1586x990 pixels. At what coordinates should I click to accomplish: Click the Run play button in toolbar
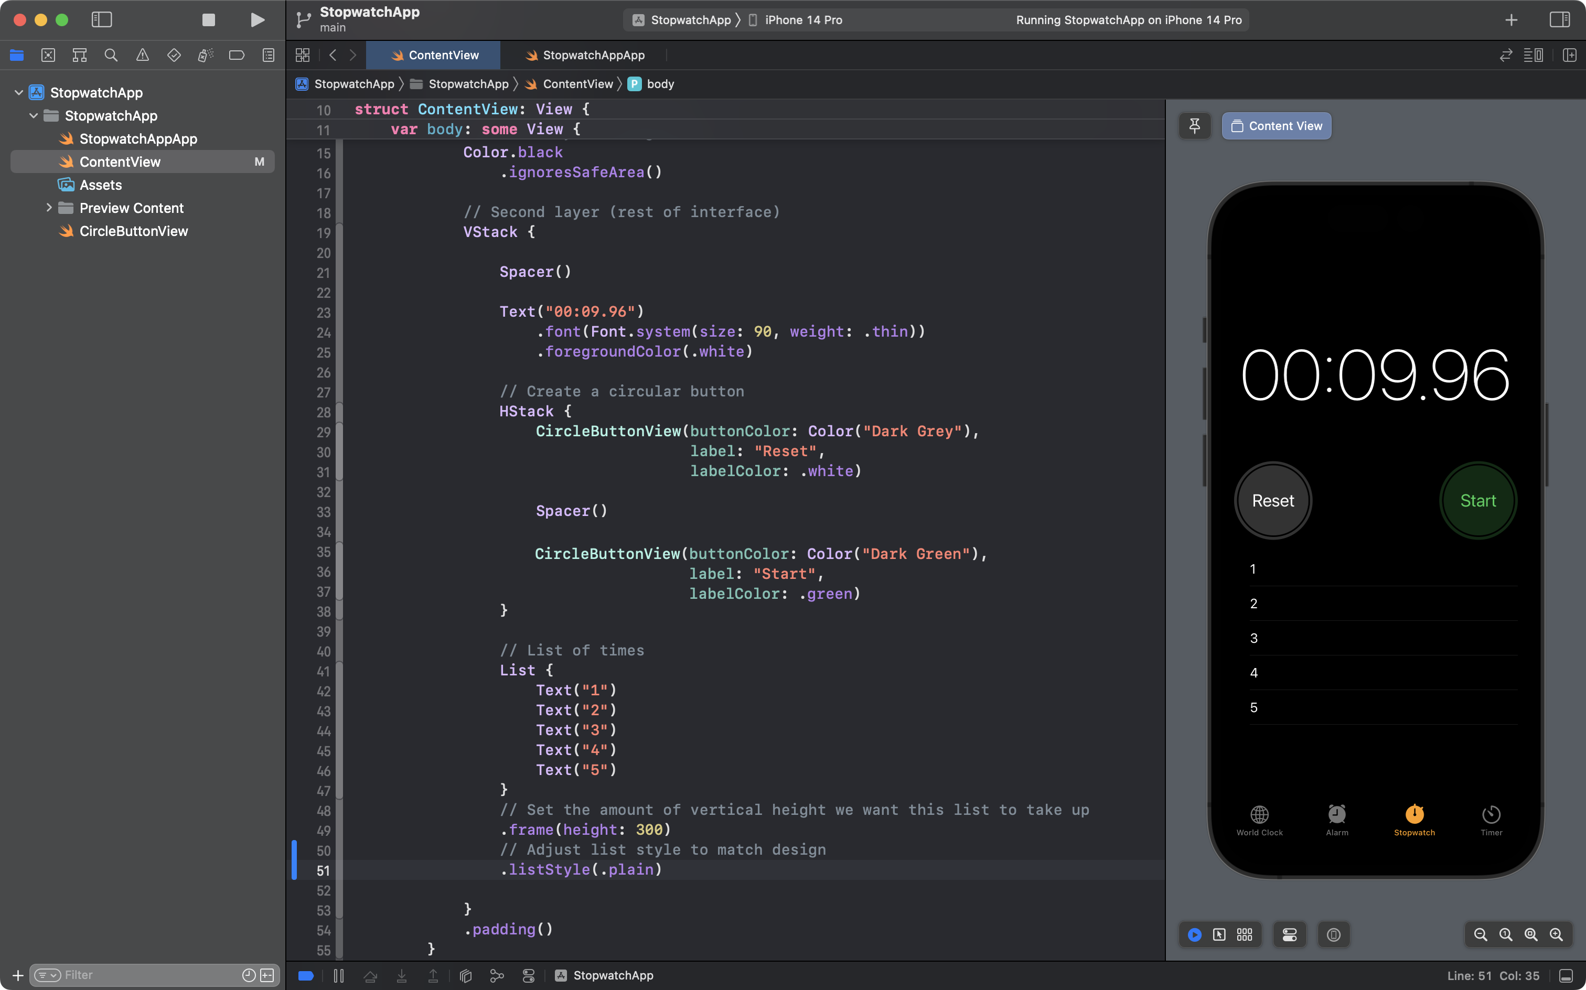click(x=258, y=19)
